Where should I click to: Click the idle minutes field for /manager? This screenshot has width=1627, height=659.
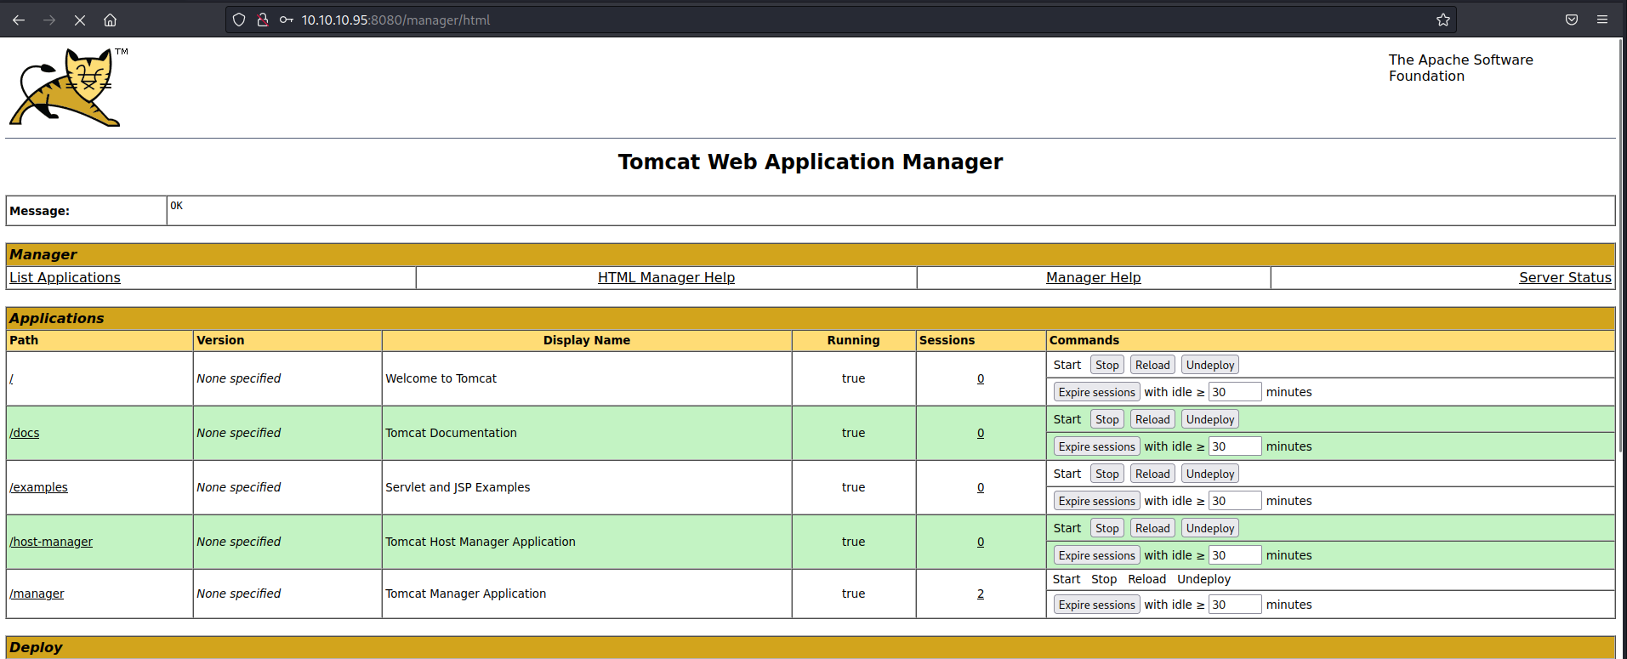[x=1235, y=605]
